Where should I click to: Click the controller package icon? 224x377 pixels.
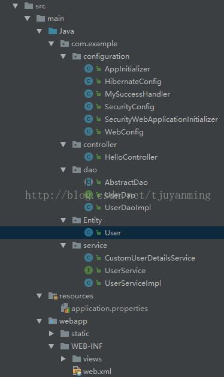(77, 144)
